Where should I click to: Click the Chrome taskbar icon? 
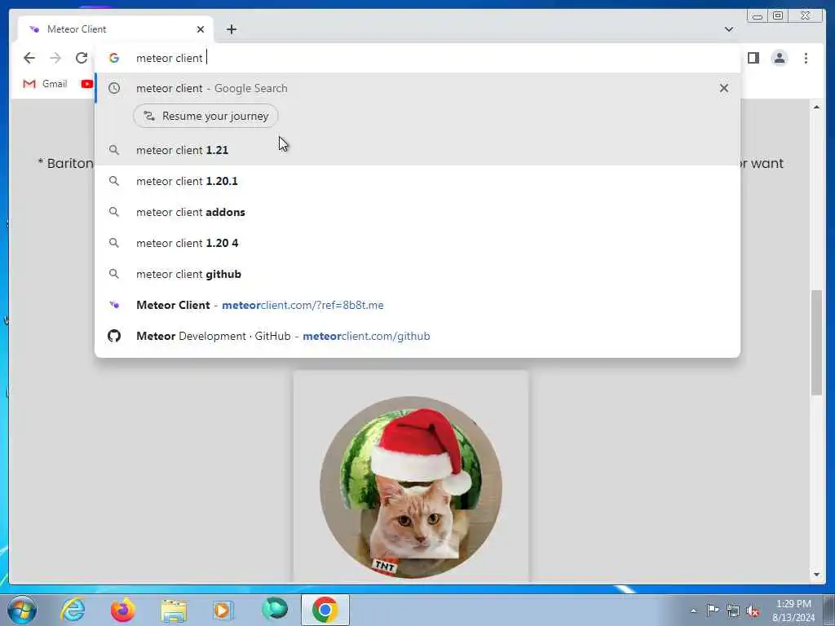point(325,610)
